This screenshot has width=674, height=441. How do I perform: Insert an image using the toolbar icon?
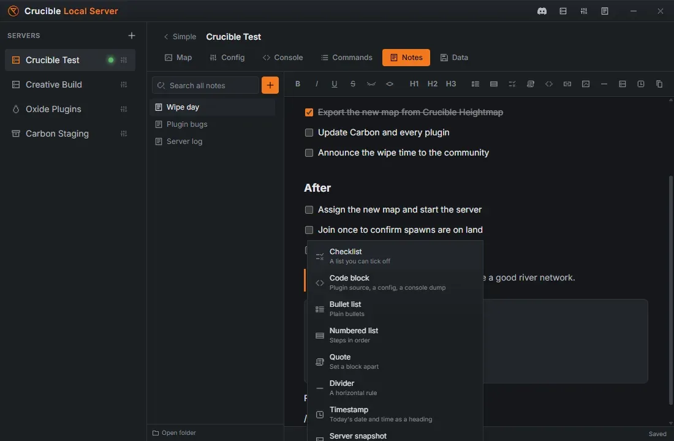[x=586, y=84]
